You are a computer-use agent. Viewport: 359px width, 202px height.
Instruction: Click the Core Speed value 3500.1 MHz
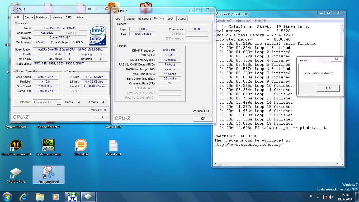point(45,77)
